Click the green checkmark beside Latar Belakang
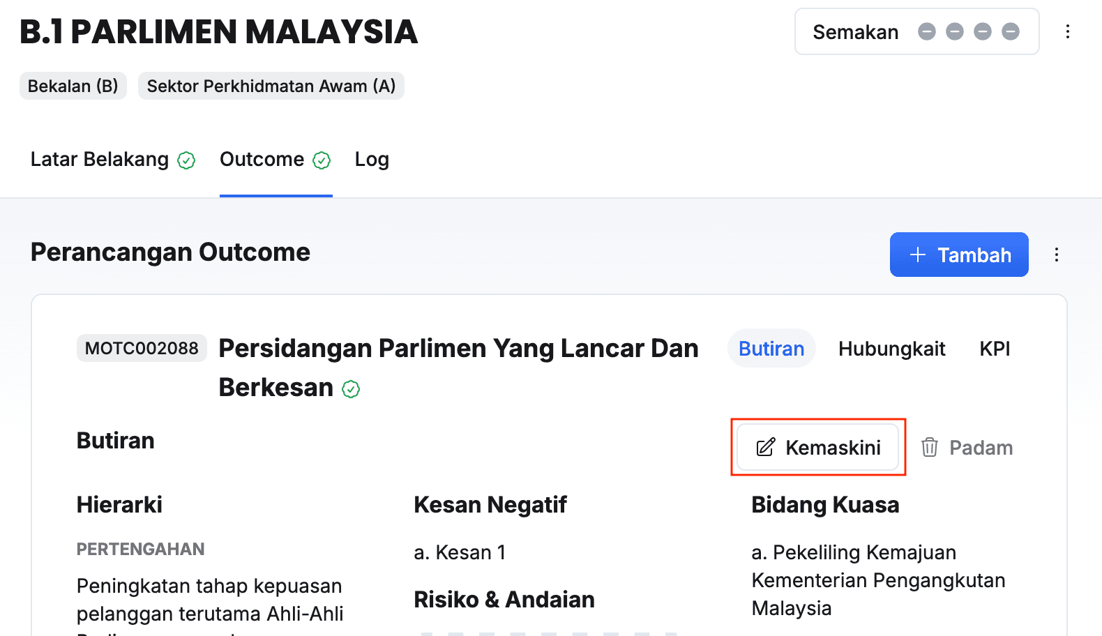 coord(186,160)
